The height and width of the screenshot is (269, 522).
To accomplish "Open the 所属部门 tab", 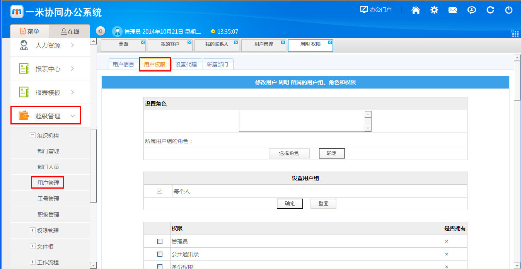I will pos(217,65).
